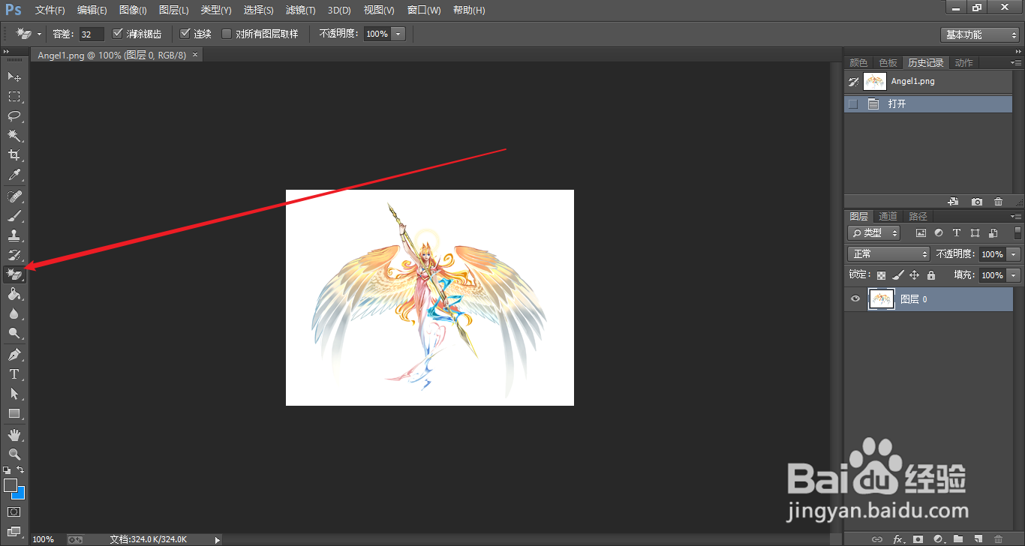
Task: Open the 类型 layer filter dropdown
Action: point(874,233)
